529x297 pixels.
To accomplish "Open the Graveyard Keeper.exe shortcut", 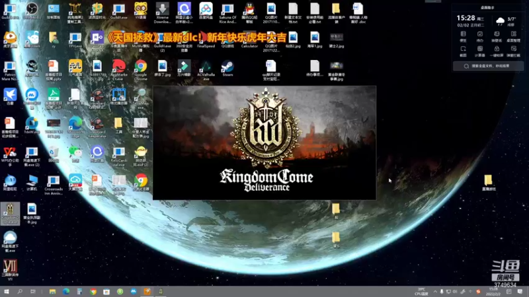I will 97,127.
